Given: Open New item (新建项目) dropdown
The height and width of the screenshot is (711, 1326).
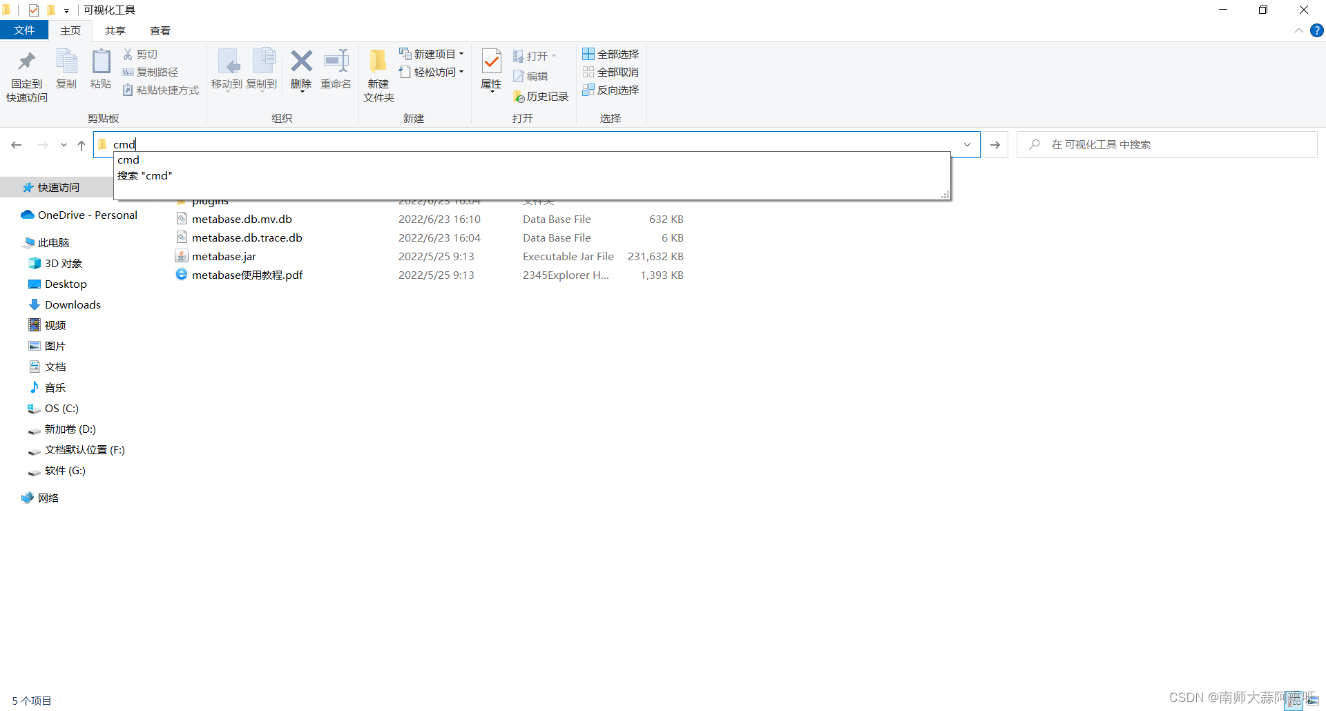Looking at the screenshot, I should 432,54.
